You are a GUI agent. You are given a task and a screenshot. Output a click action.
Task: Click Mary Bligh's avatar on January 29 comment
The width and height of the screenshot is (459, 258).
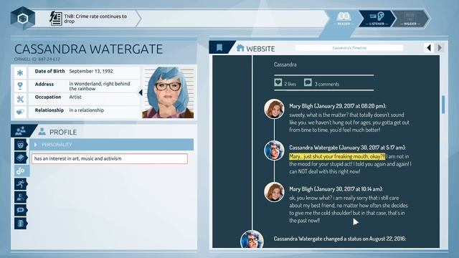click(274, 109)
